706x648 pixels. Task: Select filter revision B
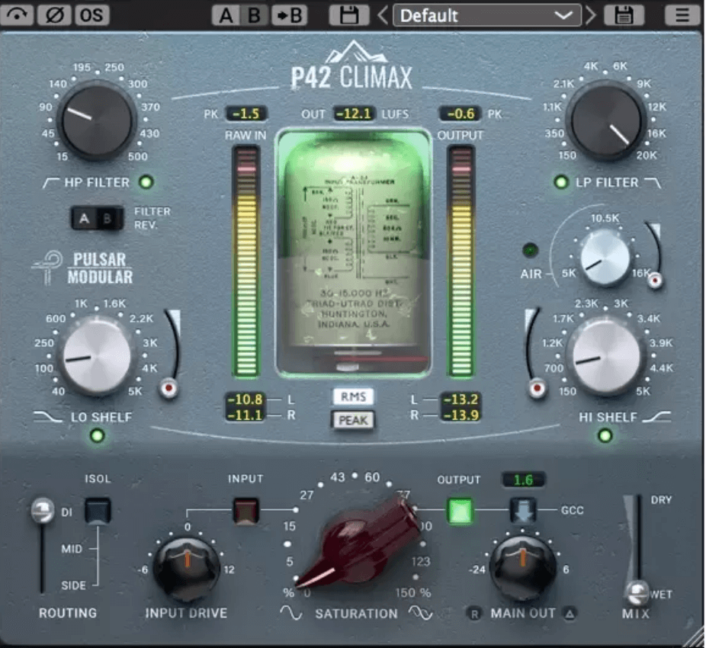109,219
